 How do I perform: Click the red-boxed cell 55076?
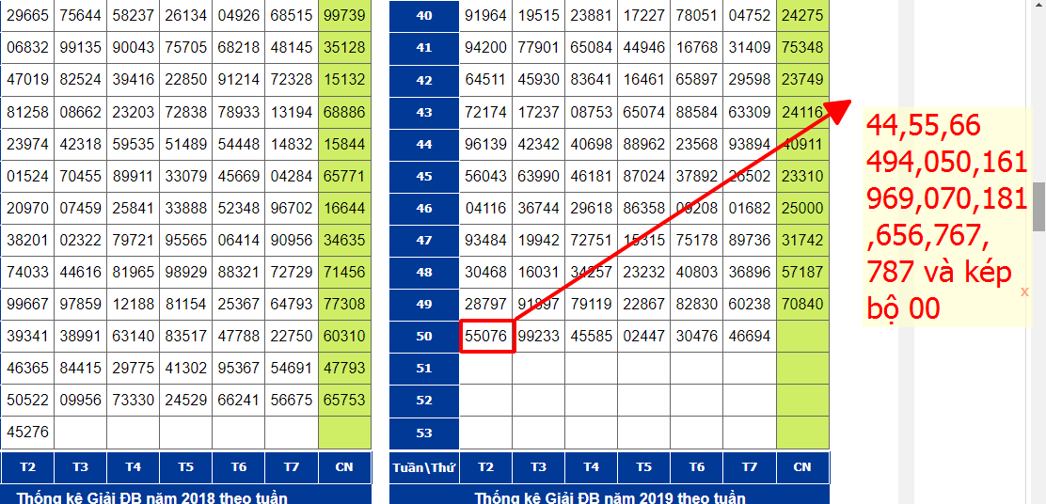(486, 336)
